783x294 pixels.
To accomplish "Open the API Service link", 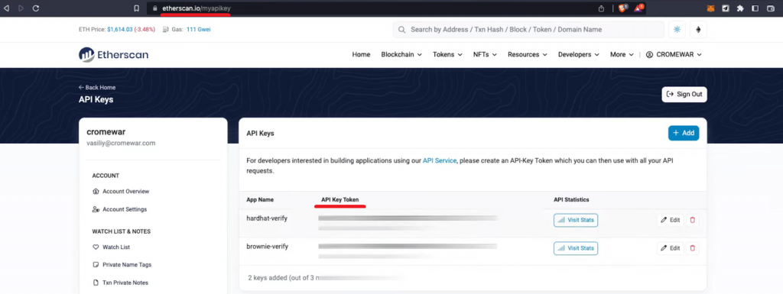I will (x=440, y=161).
